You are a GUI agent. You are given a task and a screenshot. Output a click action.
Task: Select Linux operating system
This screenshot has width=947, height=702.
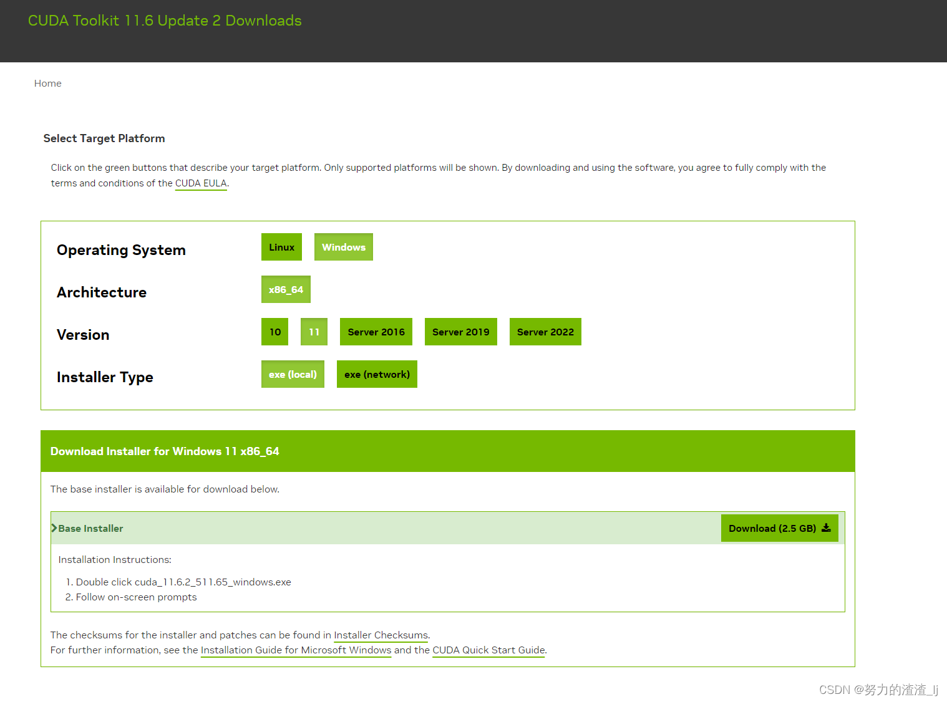[281, 247]
